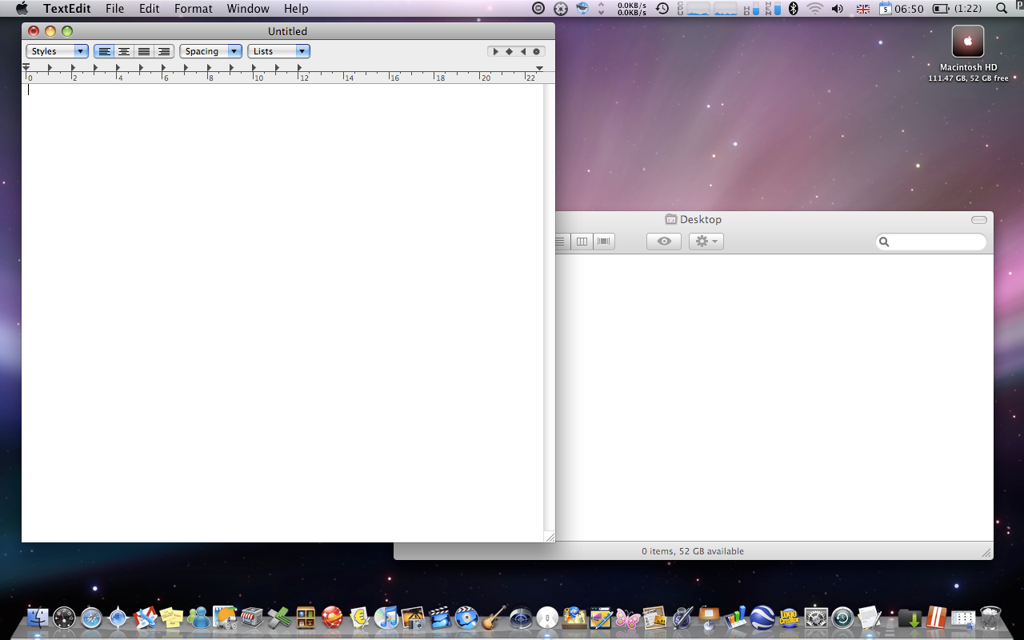The width and height of the screenshot is (1024, 640).
Task: Select justify alignment icon
Action: click(144, 51)
